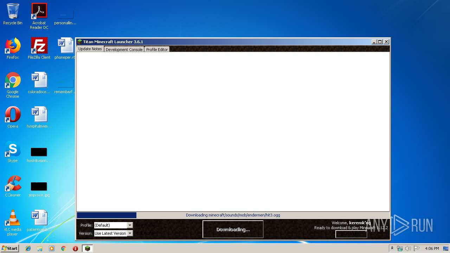This screenshot has width=450, height=253.
Task: Open the Action Center flag icon
Action: pyautogui.click(x=417, y=248)
